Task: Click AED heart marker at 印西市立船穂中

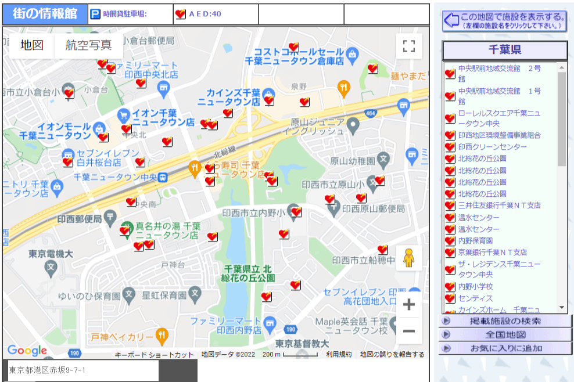Action: (382, 249)
